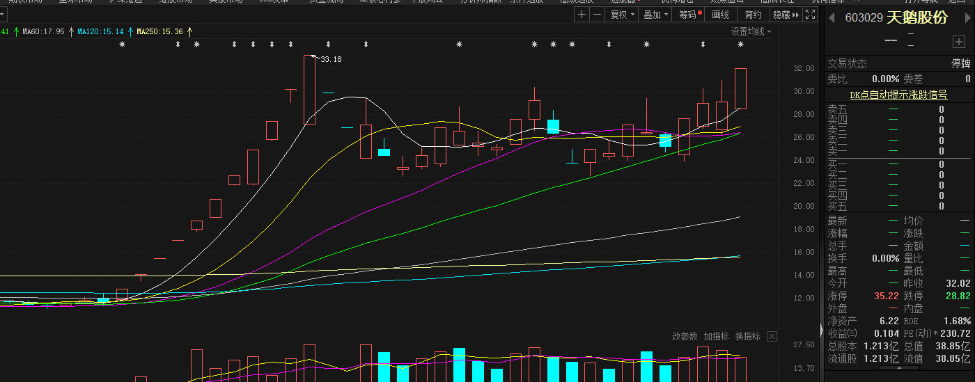Open the DK点自动提示涨跌信号 link

tap(898, 95)
